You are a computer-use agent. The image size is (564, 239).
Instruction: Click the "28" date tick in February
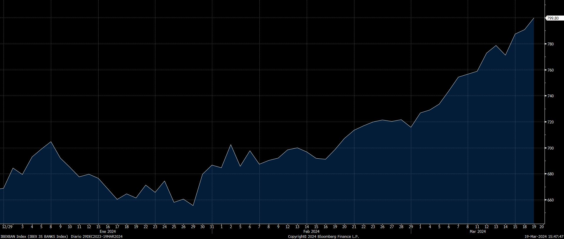point(401,227)
